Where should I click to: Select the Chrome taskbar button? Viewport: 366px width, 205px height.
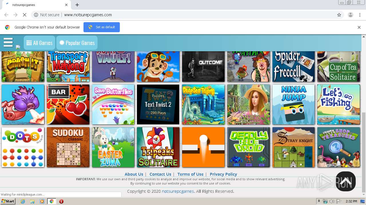click(x=51, y=201)
